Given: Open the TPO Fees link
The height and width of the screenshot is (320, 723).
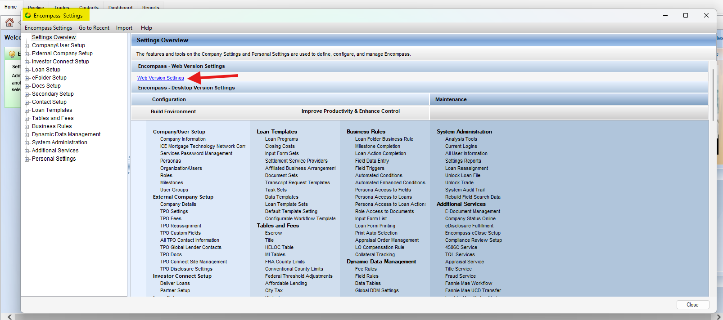Looking at the screenshot, I should pos(171,218).
